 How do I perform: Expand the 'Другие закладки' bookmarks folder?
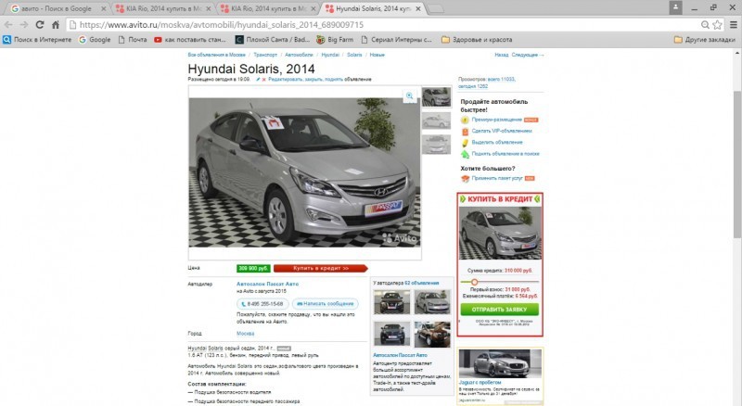click(x=705, y=40)
